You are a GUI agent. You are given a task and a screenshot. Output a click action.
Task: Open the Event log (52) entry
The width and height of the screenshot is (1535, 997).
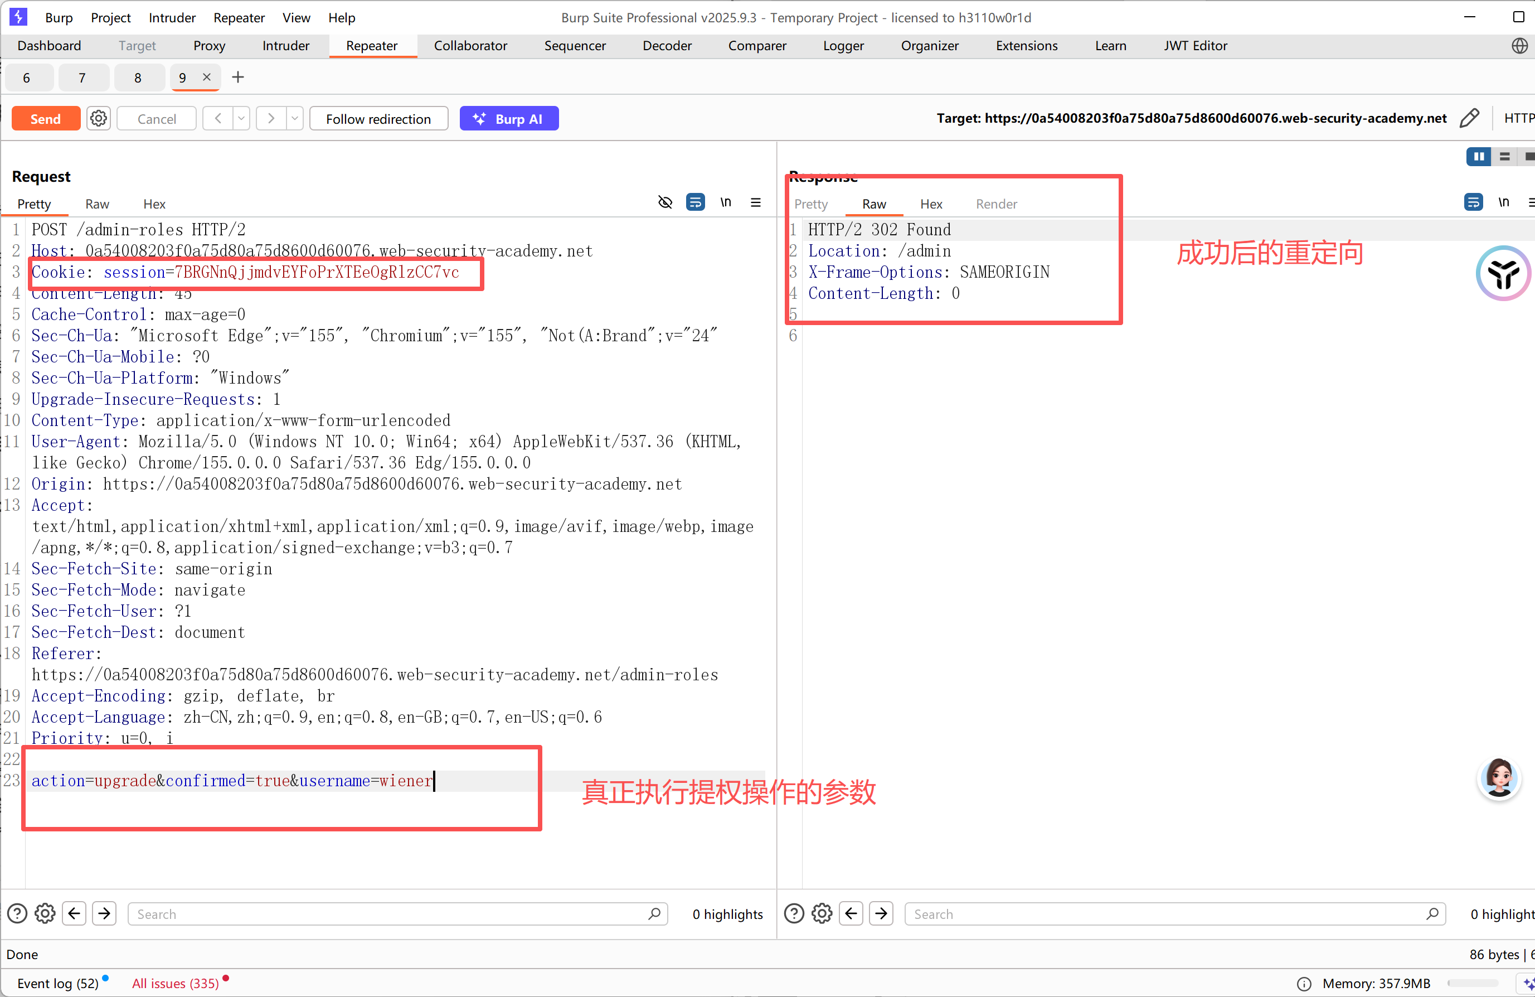[x=58, y=984]
